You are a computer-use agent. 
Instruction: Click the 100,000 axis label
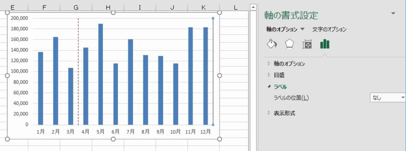click(20, 71)
